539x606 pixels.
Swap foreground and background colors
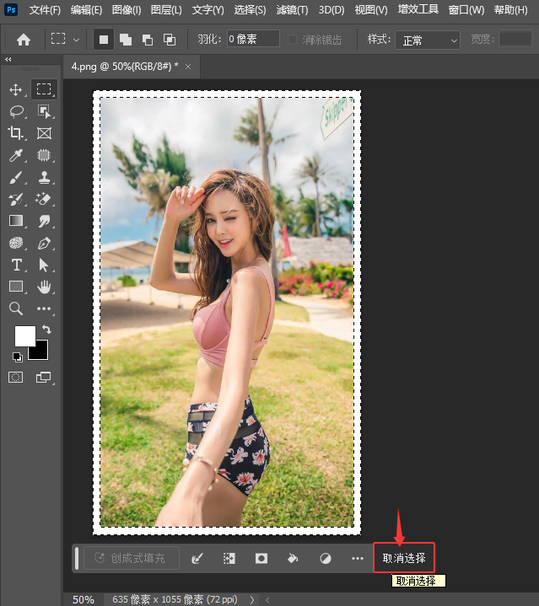(x=46, y=330)
